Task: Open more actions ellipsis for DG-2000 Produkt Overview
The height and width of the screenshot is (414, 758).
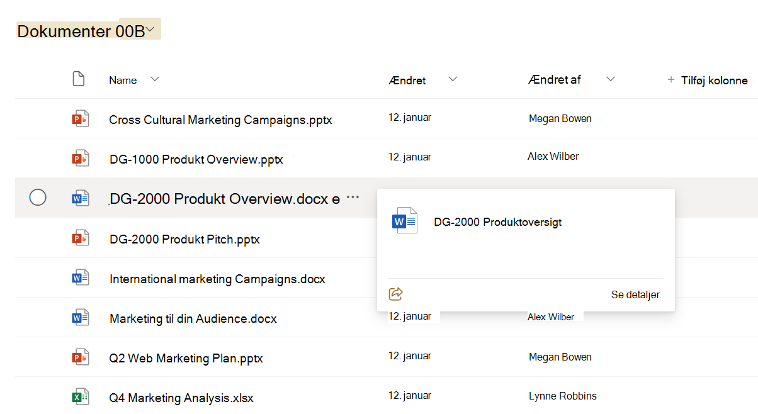Action: 353,198
